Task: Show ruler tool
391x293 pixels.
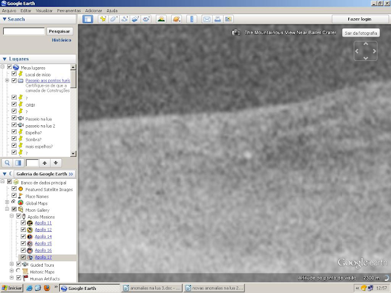Action: 192,19
